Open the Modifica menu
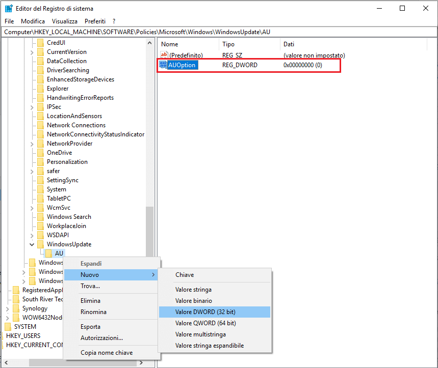The height and width of the screenshot is (368, 438). pyautogui.click(x=33, y=21)
